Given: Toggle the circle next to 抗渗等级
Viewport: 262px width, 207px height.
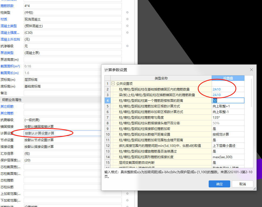Looking at the screenshot, I should (x=127, y=46).
